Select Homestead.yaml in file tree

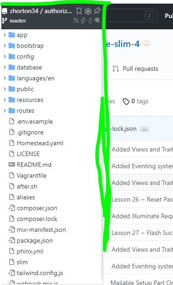click(40, 143)
